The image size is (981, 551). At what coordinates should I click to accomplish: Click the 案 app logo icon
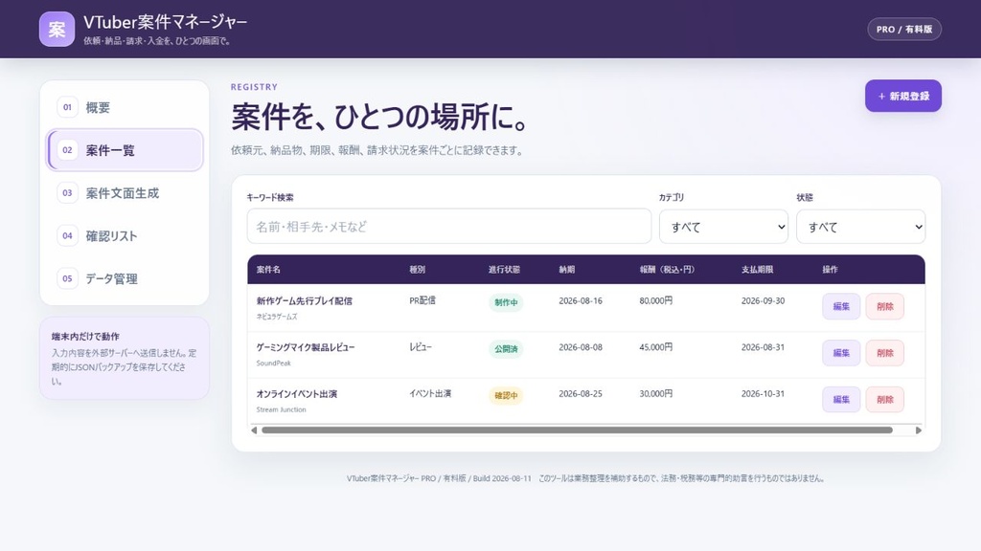click(x=57, y=29)
